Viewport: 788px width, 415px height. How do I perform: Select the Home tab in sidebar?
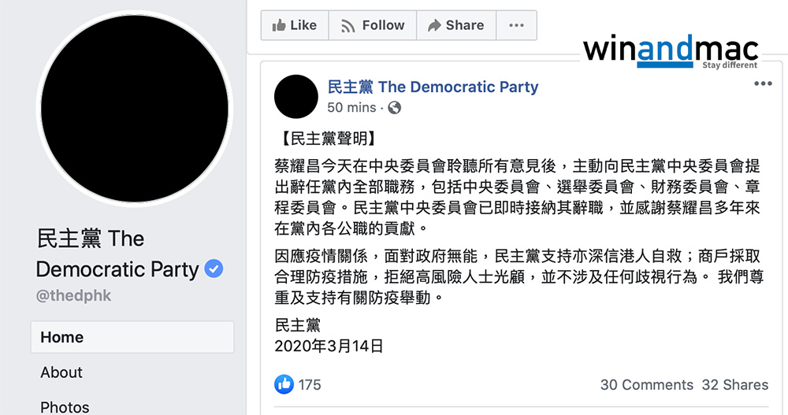132,337
